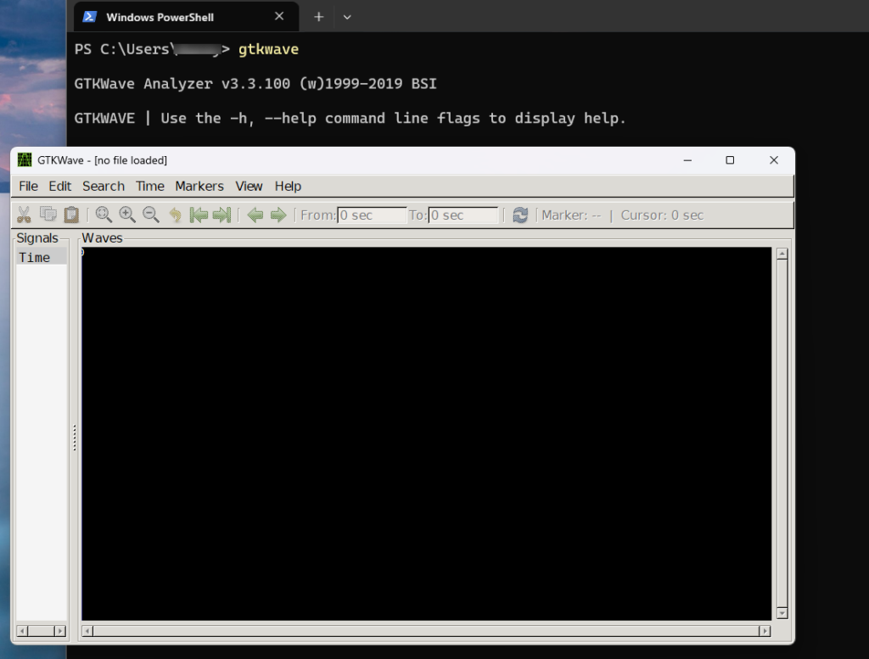
Task: Click the From time input field
Action: (x=372, y=215)
